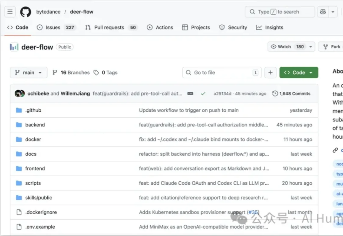Click the .dockerignore file icon

pos(18,212)
